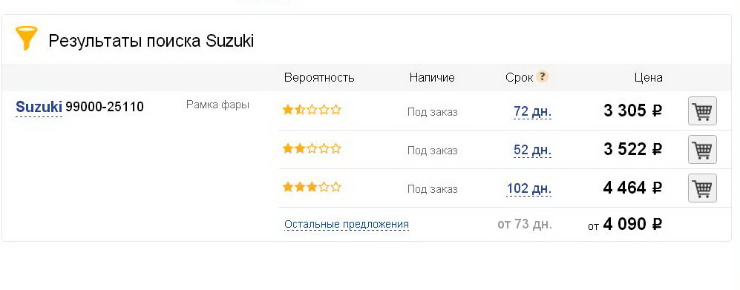Click the yellow funnel filter icon
Viewport: 740px width, 290px height.
tap(27, 39)
